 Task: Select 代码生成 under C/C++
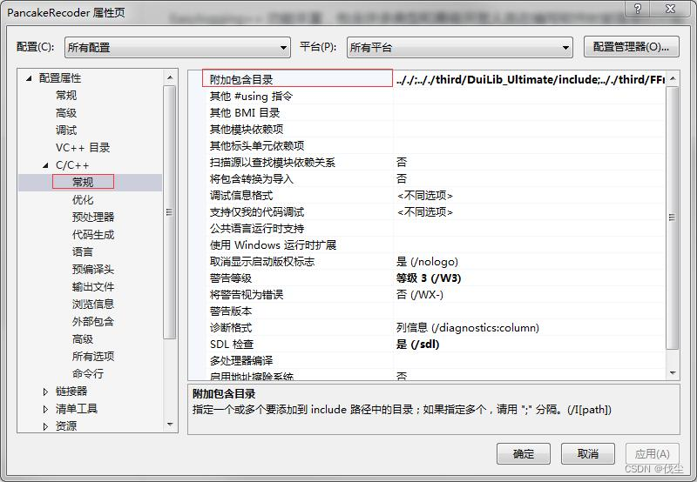(93, 234)
